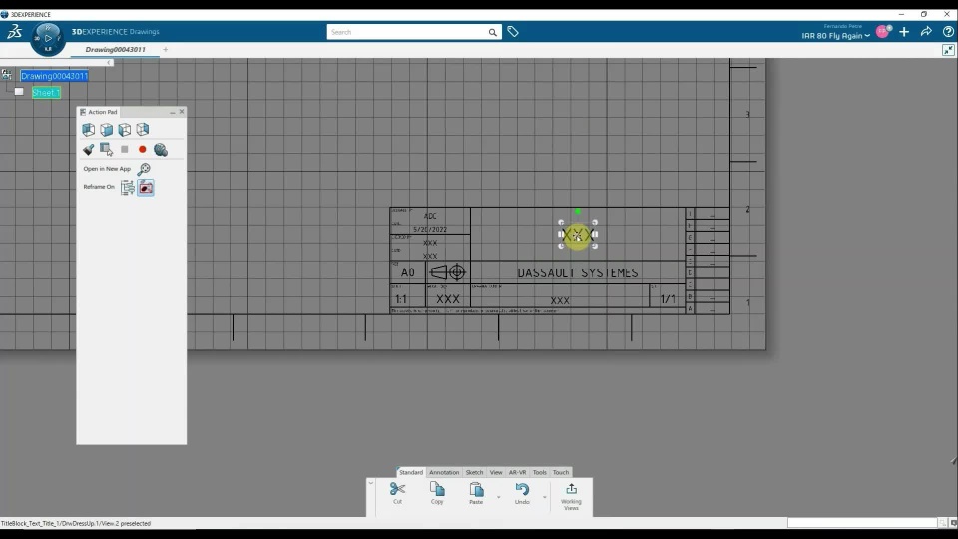Switch to the Annotation tab
This screenshot has height=539, width=958.
[444, 472]
